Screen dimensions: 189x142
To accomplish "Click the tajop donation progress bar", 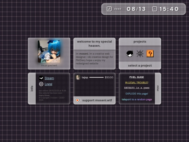I will (x=97, y=77).
